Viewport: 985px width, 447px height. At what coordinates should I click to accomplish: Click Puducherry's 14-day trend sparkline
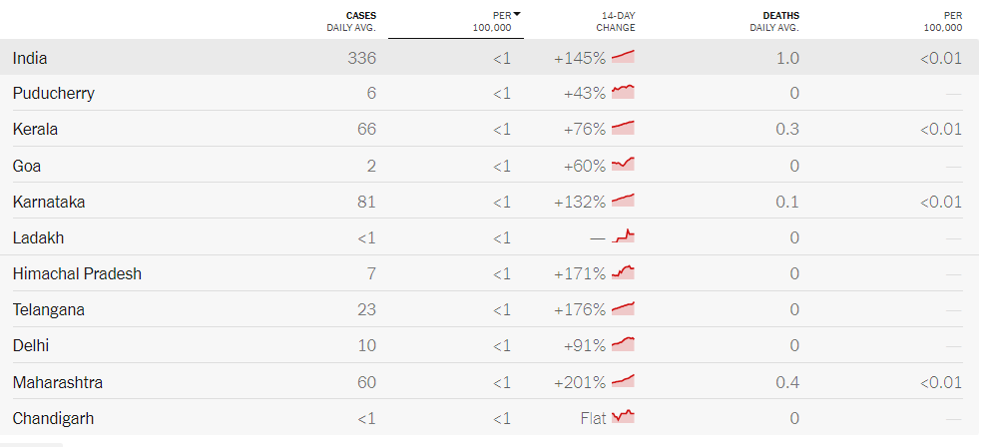[623, 93]
